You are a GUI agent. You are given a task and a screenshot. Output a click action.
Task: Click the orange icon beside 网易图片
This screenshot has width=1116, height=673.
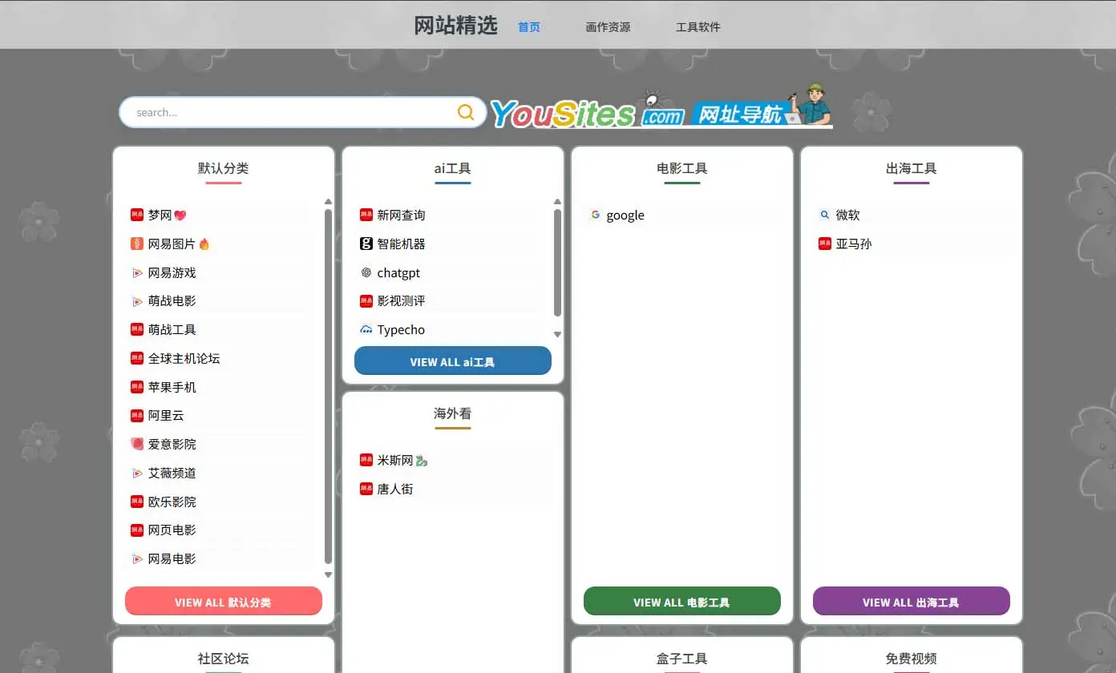137,244
